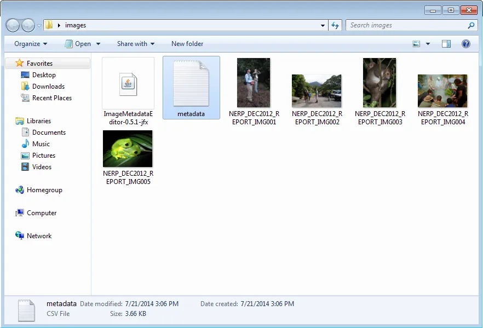The height and width of the screenshot is (328, 483).
Task: Click the Pictures icon in sidebar
Action: click(x=25, y=156)
